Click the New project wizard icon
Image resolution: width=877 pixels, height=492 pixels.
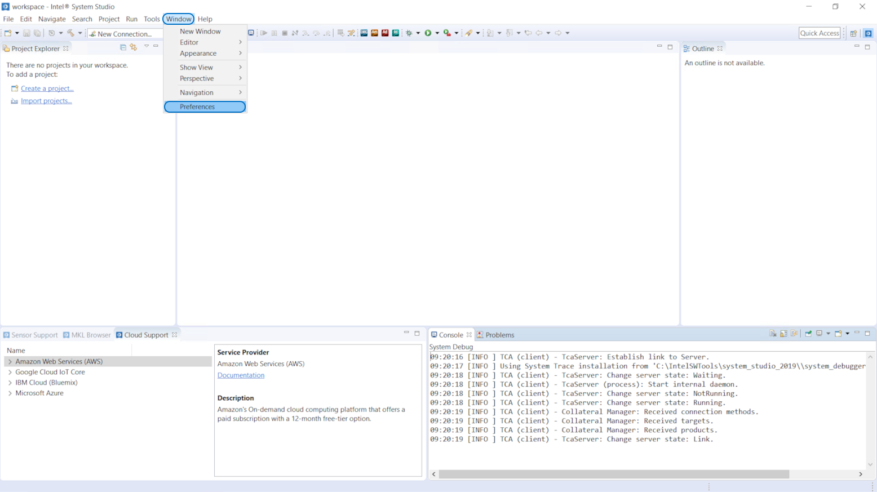[x=8, y=33]
